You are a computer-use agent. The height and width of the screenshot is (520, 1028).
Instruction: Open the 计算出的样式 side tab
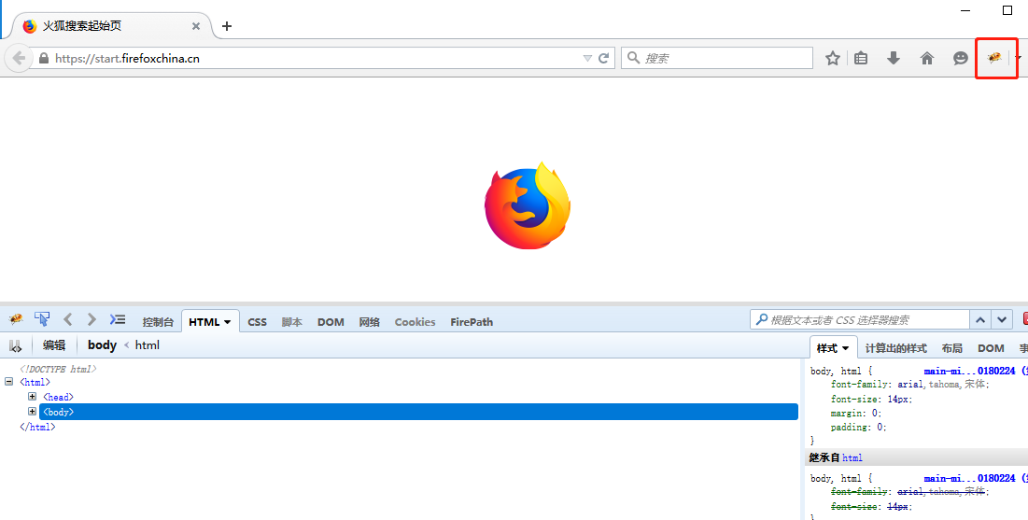pyautogui.click(x=895, y=348)
